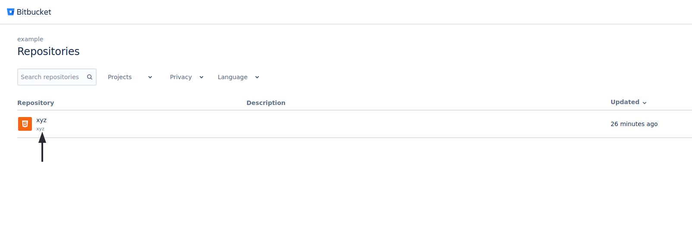Click the Bitbucket wordmark text in header
Viewport: 692px width, 225px height.
click(34, 12)
